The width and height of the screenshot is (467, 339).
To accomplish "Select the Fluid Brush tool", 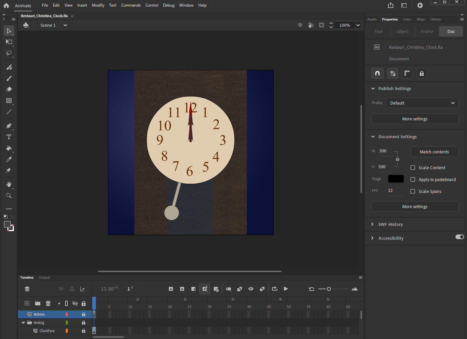I will click(9, 67).
